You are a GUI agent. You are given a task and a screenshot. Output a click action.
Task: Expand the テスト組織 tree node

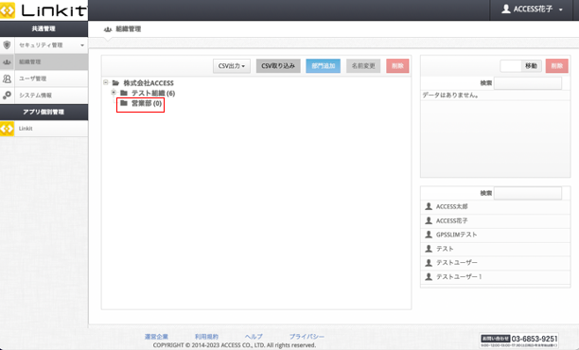click(114, 93)
